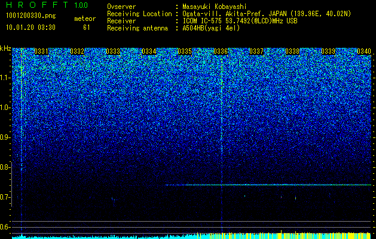The image size is (376, 239).
Task: Click observer name Masayuki Kobayashi
Action: (215, 7)
